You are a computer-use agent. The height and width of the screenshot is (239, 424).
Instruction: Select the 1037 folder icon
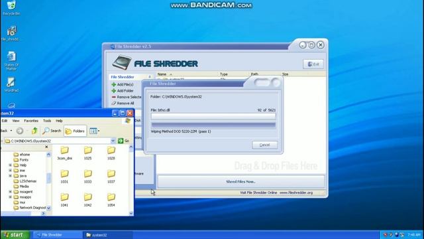[x=111, y=177]
